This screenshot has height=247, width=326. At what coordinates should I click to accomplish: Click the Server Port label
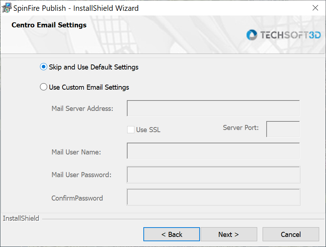click(x=241, y=127)
